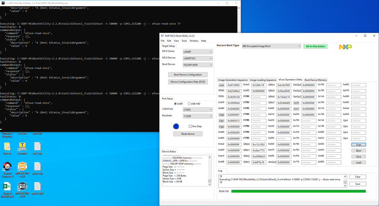379x206 pixels.
Task: Click the NXP MCU Boot Utility title bar icon
Action: [x=162, y=36]
